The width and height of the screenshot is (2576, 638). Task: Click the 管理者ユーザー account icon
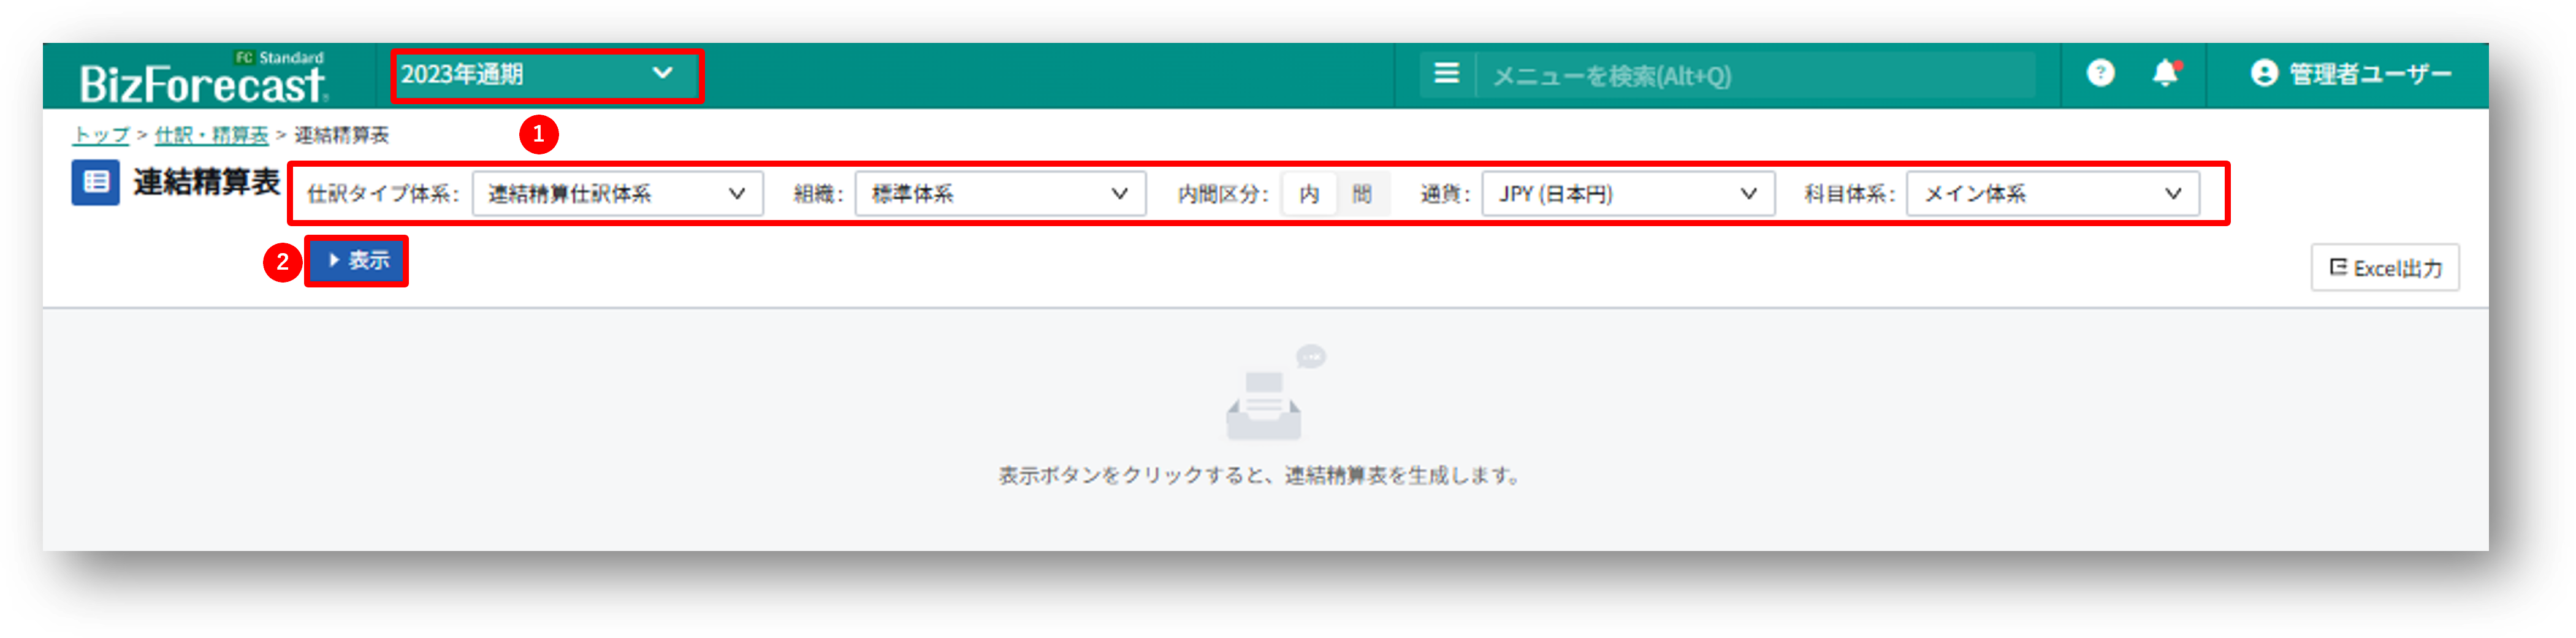pos(2264,73)
